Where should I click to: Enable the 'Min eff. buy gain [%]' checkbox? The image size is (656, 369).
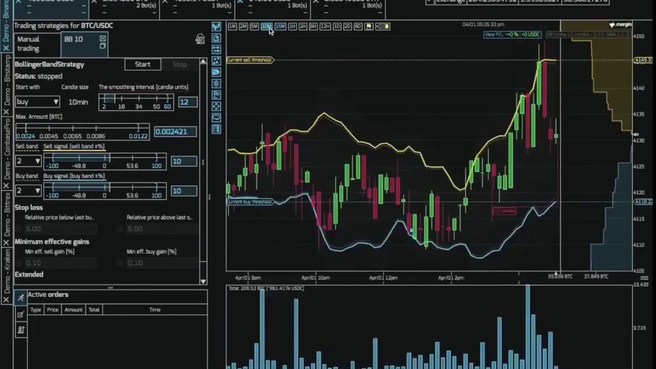coord(120,263)
